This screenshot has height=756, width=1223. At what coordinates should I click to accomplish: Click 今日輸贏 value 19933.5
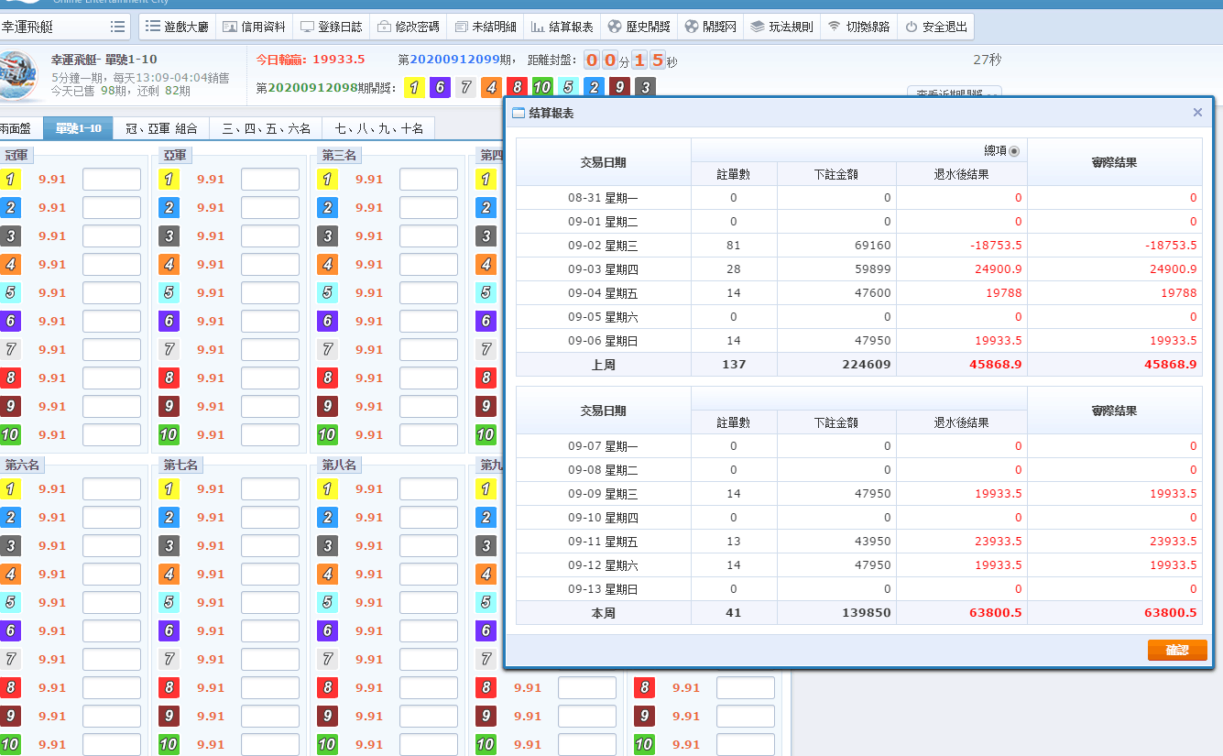click(339, 60)
